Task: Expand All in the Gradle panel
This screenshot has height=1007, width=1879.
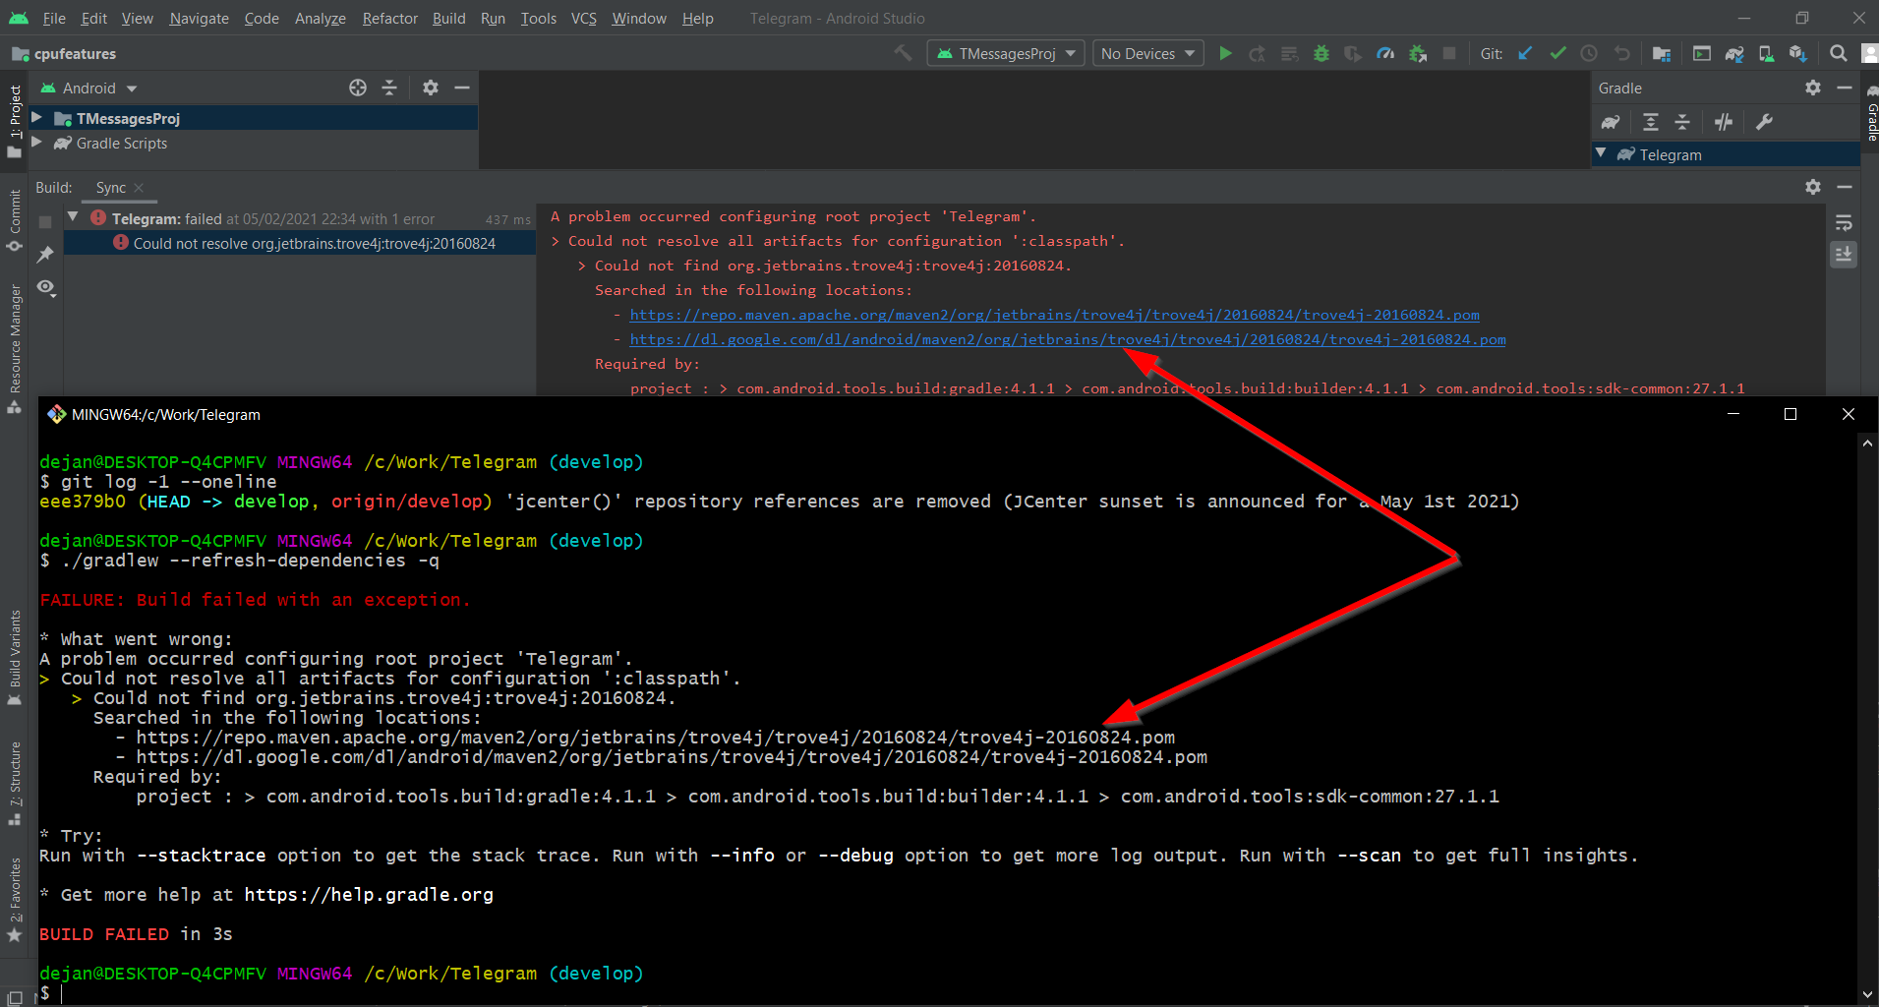Action: coord(1651,122)
